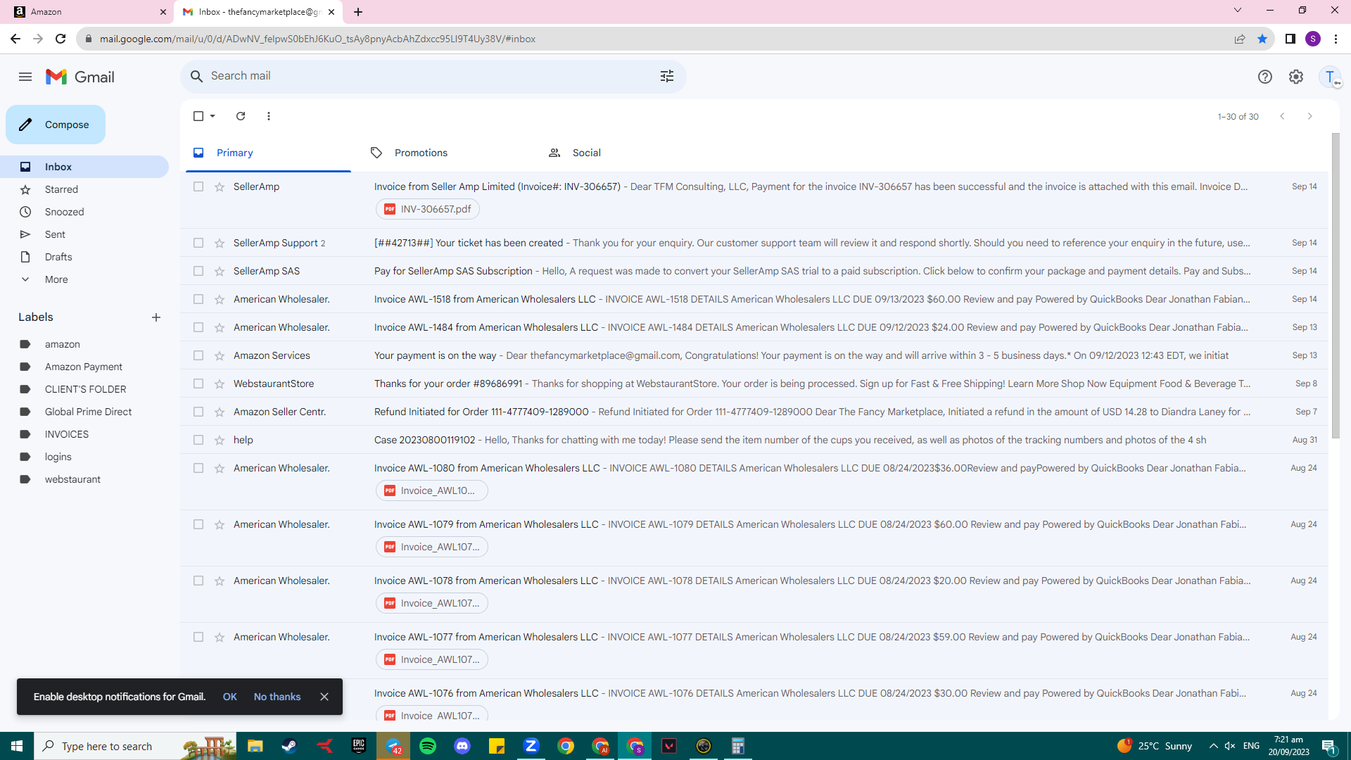Star the help Case 20230800119102 email
Image resolution: width=1351 pixels, height=760 pixels.
click(x=220, y=440)
